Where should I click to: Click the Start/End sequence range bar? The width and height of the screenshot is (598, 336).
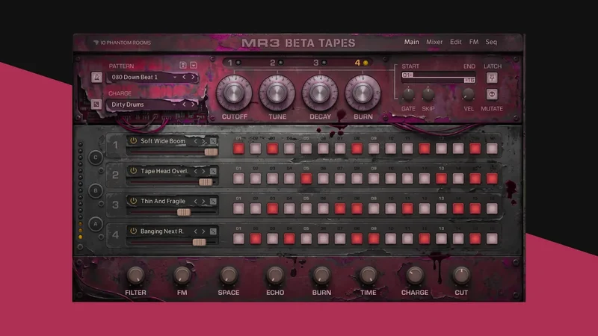click(x=438, y=78)
